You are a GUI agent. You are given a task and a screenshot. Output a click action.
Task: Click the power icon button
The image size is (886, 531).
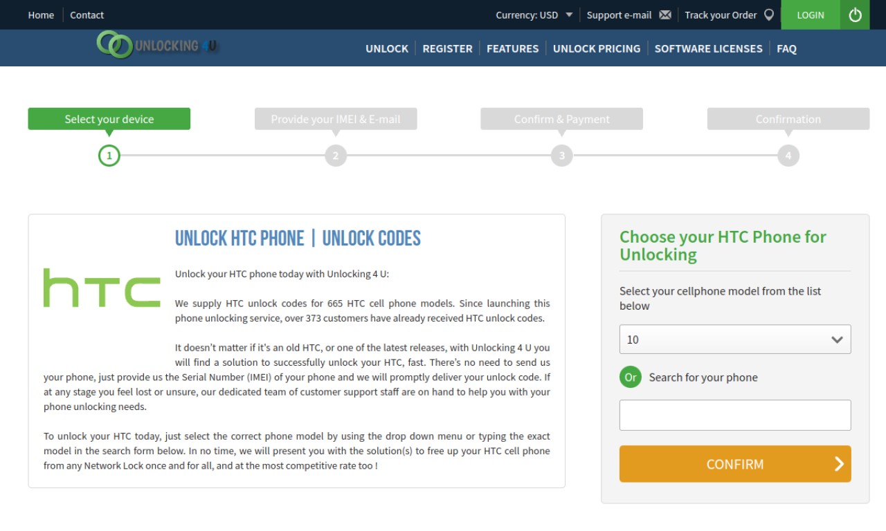click(x=855, y=15)
